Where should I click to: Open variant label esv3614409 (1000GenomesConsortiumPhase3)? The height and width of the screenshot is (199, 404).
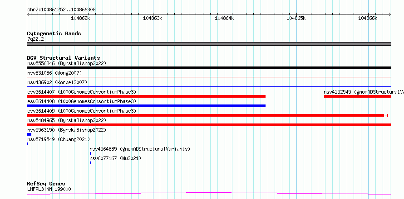(82, 111)
